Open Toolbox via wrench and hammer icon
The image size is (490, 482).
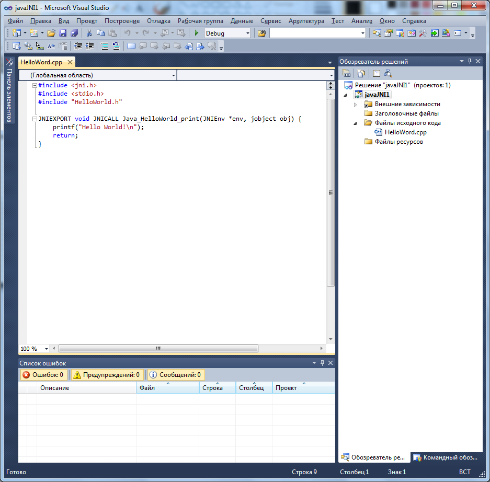423,33
